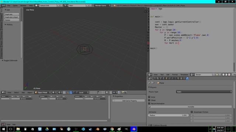Viewport: 236px width, 132px height.
Task: Open the viewport shading dropdown
Action: (x=54, y=92)
